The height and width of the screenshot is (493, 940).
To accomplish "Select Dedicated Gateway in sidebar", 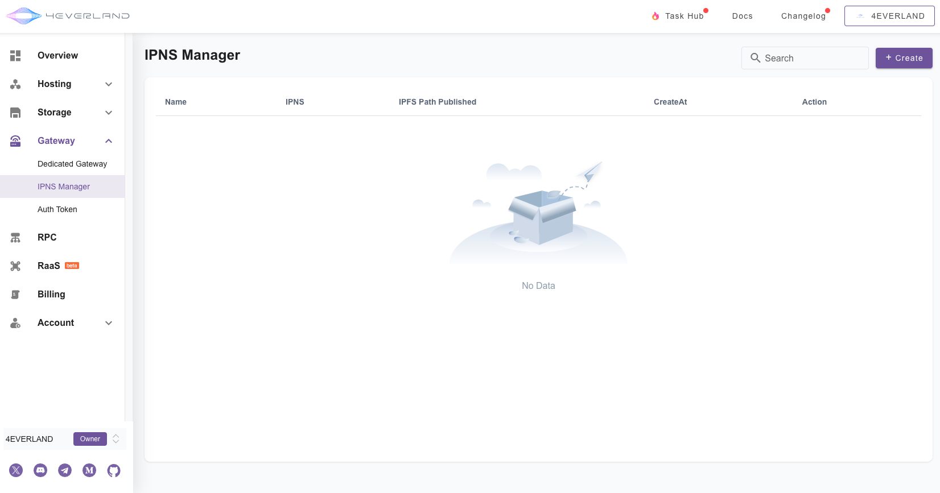I will click(72, 164).
